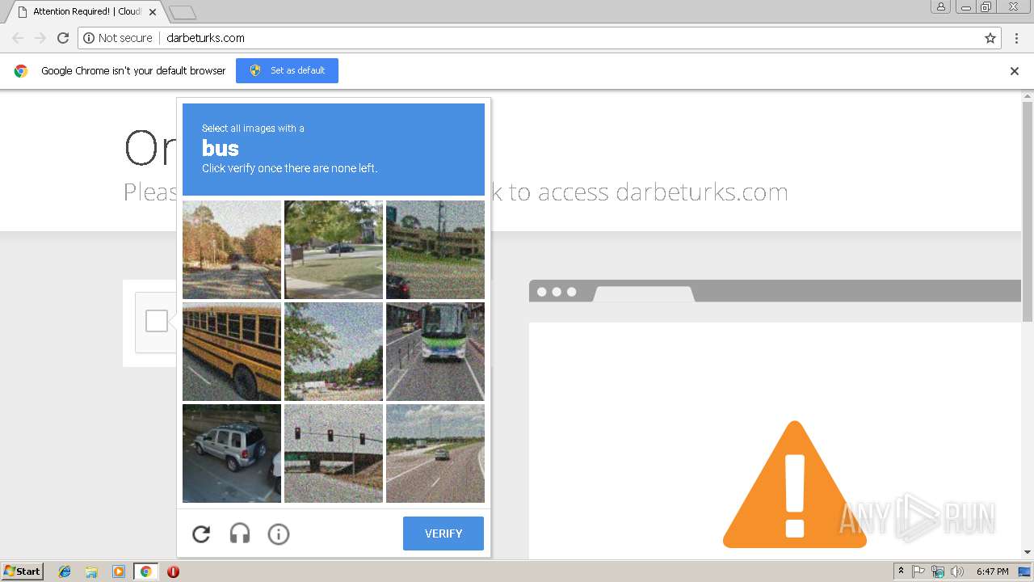Go back using browser back arrow
Screen dimensions: 1034x582
click(x=18, y=38)
